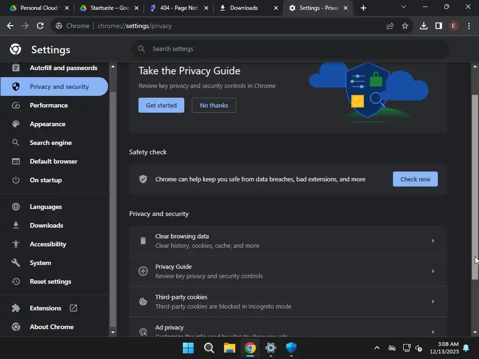Screen dimensions: 479x359
Task: Open notification bell in taskbar
Action: pos(466,348)
